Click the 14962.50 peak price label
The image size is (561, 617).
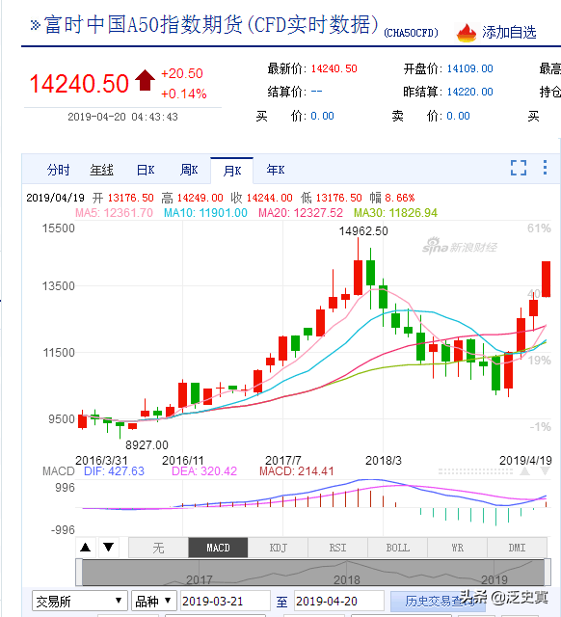[363, 231]
